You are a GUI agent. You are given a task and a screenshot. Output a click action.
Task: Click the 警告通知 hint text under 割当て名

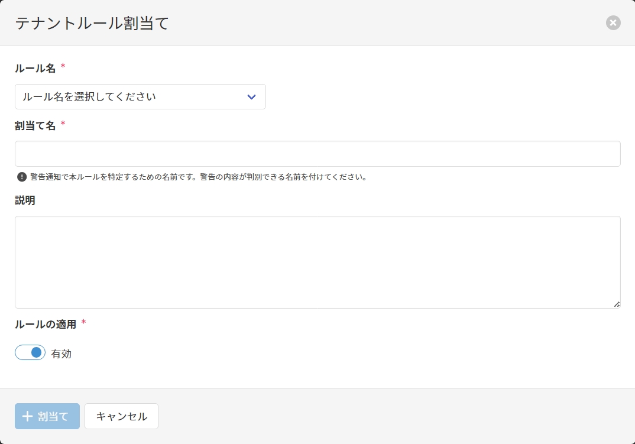click(x=199, y=177)
